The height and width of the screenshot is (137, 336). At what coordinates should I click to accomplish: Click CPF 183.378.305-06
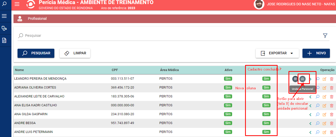122,96
